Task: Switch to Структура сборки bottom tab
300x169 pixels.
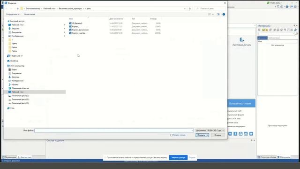Action: pyautogui.click(x=267, y=157)
